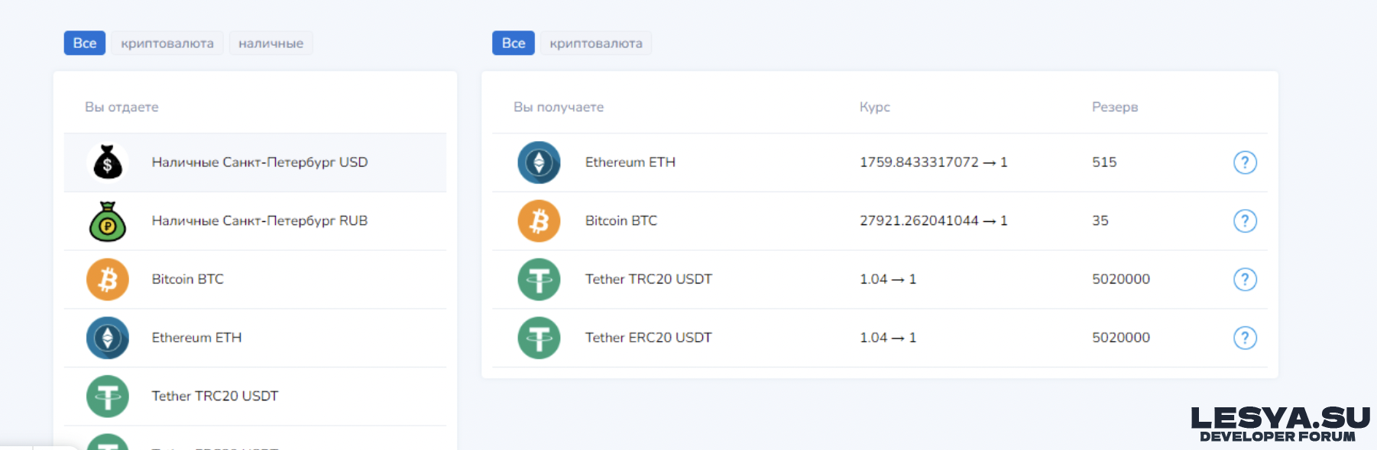Filter receive list by 'криптовалюта'
Viewport: 1377px width, 450px height.
pos(596,43)
